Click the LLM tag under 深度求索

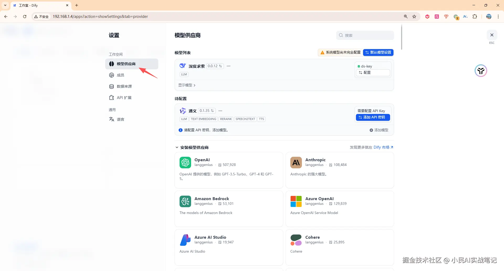tap(184, 75)
